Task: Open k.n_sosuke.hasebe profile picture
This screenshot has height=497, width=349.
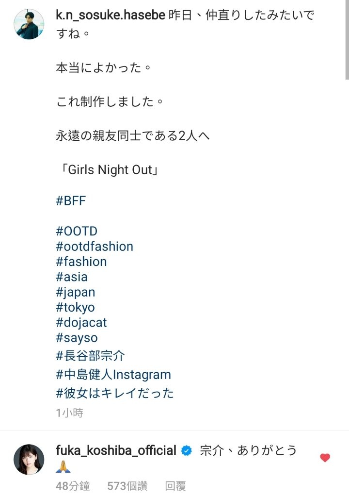Action: (x=29, y=24)
